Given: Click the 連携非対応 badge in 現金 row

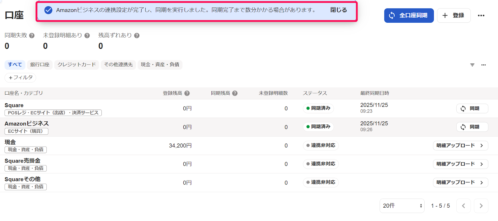Looking at the screenshot, I should (x=321, y=145).
